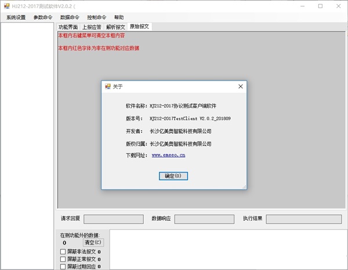Image resolution: width=348 pixels, height=270 pixels.
Task: Switch to the 上报应答 tab
Action: click(x=92, y=27)
